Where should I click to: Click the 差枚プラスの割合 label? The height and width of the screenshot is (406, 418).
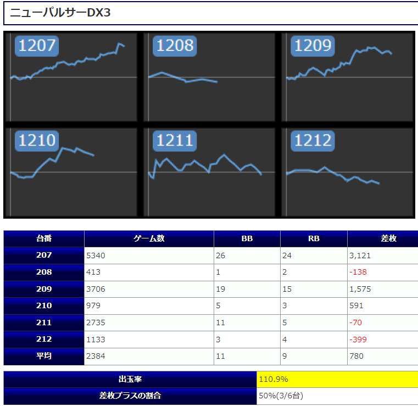click(130, 396)
